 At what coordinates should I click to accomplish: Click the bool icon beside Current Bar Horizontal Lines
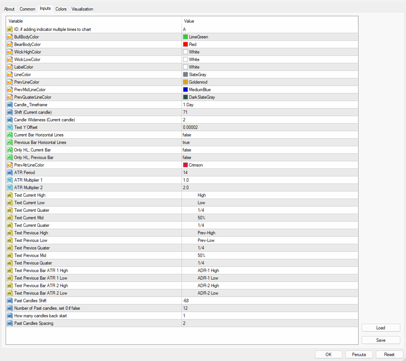[x=9, y=135]
